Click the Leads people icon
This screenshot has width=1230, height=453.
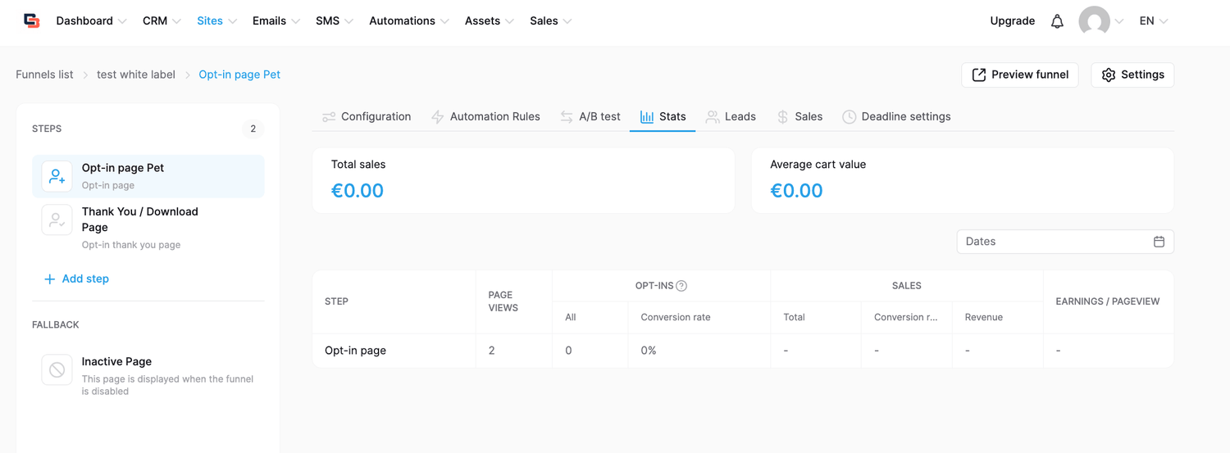coord(713,117)
